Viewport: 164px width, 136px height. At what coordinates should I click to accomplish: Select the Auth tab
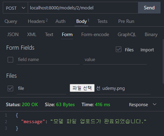click(60, 21)
